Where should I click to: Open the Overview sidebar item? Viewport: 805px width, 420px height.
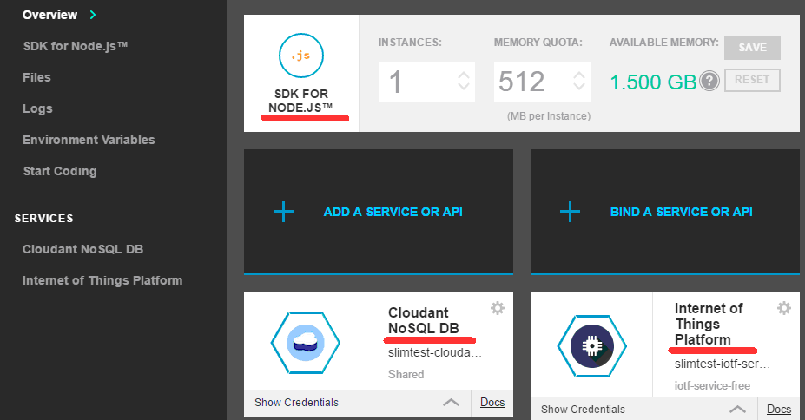click(49, 15)
